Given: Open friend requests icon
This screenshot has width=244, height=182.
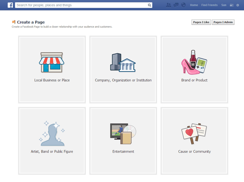Looking at the screenshot, I should (x=169, y=5).
